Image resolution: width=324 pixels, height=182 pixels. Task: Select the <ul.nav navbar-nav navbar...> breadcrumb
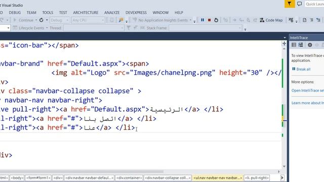tap(218, 177)
